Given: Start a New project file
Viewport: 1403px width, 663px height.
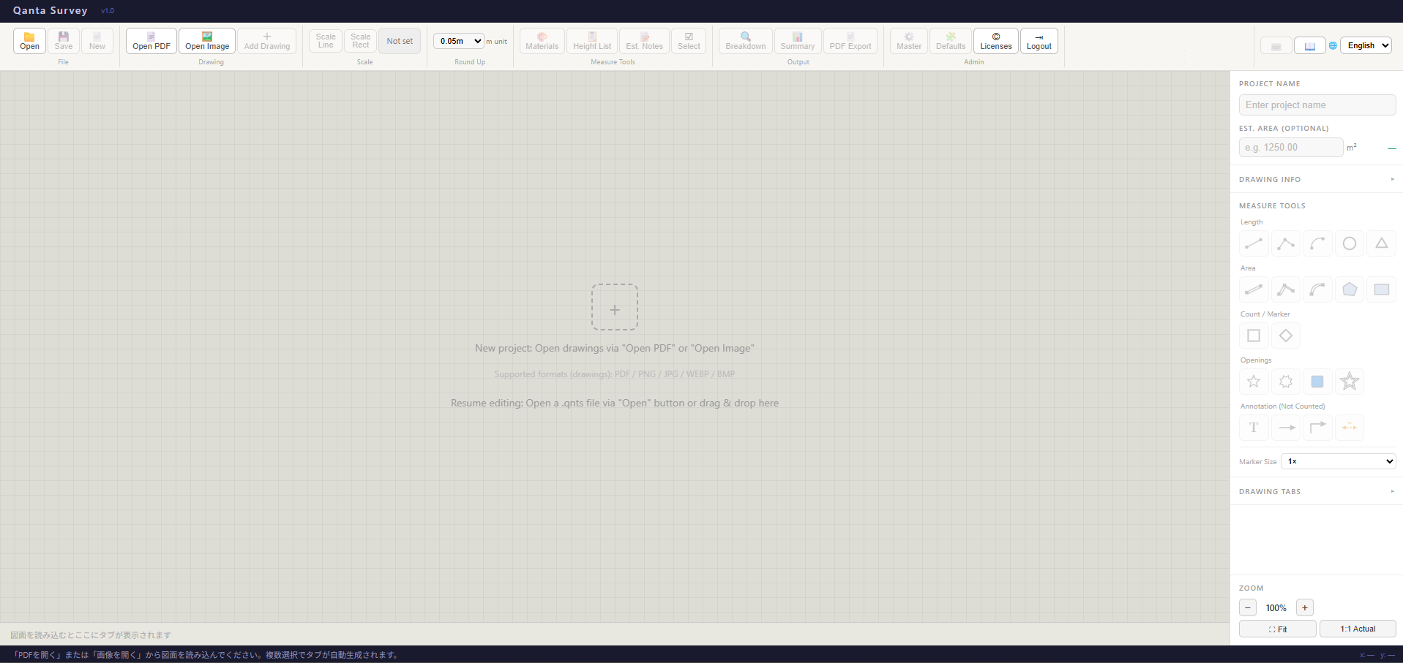Looking at the screenshot, I should click(x=97, y=41).
